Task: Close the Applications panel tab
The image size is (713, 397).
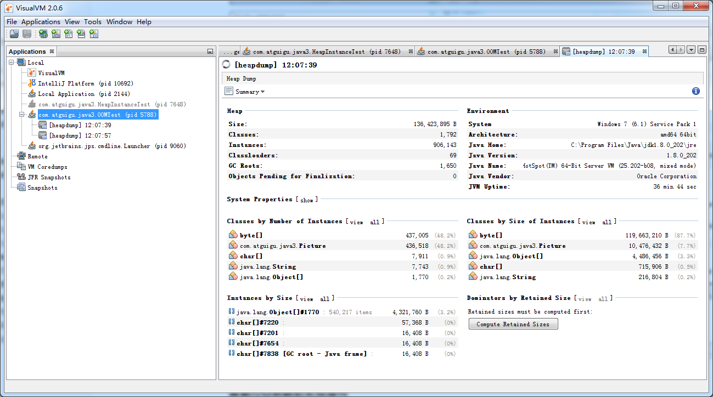Action: (52, 52)
